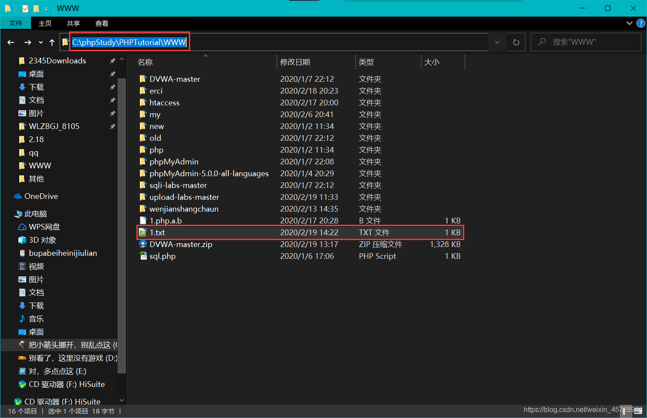Open the 文件 menu tab
Viewport: 647px width, 418px height.
click(x=16, y=23)
